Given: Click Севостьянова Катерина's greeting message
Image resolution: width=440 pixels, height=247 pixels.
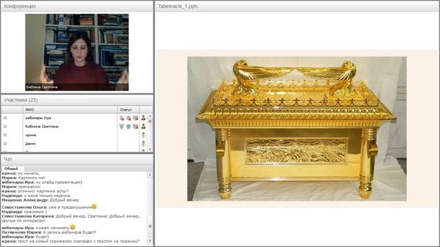Looking at the screenshot, I should (70, 218).
